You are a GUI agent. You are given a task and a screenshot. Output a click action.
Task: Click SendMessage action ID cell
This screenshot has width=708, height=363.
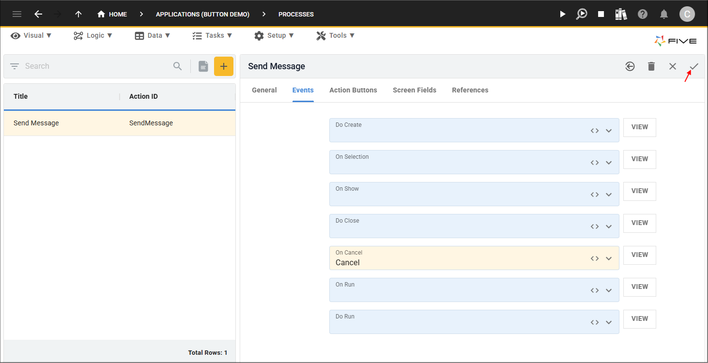click(151, 123)
